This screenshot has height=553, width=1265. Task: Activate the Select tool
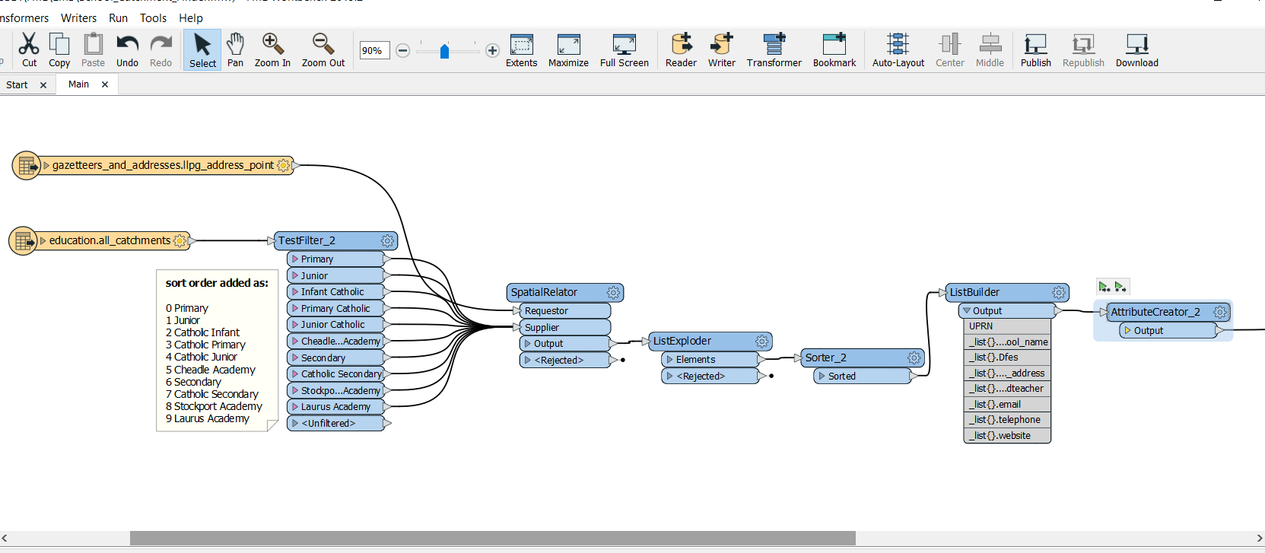(x=202, y=50)
